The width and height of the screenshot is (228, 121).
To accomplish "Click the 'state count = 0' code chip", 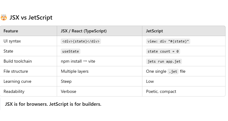I will [x=163, y=51].
